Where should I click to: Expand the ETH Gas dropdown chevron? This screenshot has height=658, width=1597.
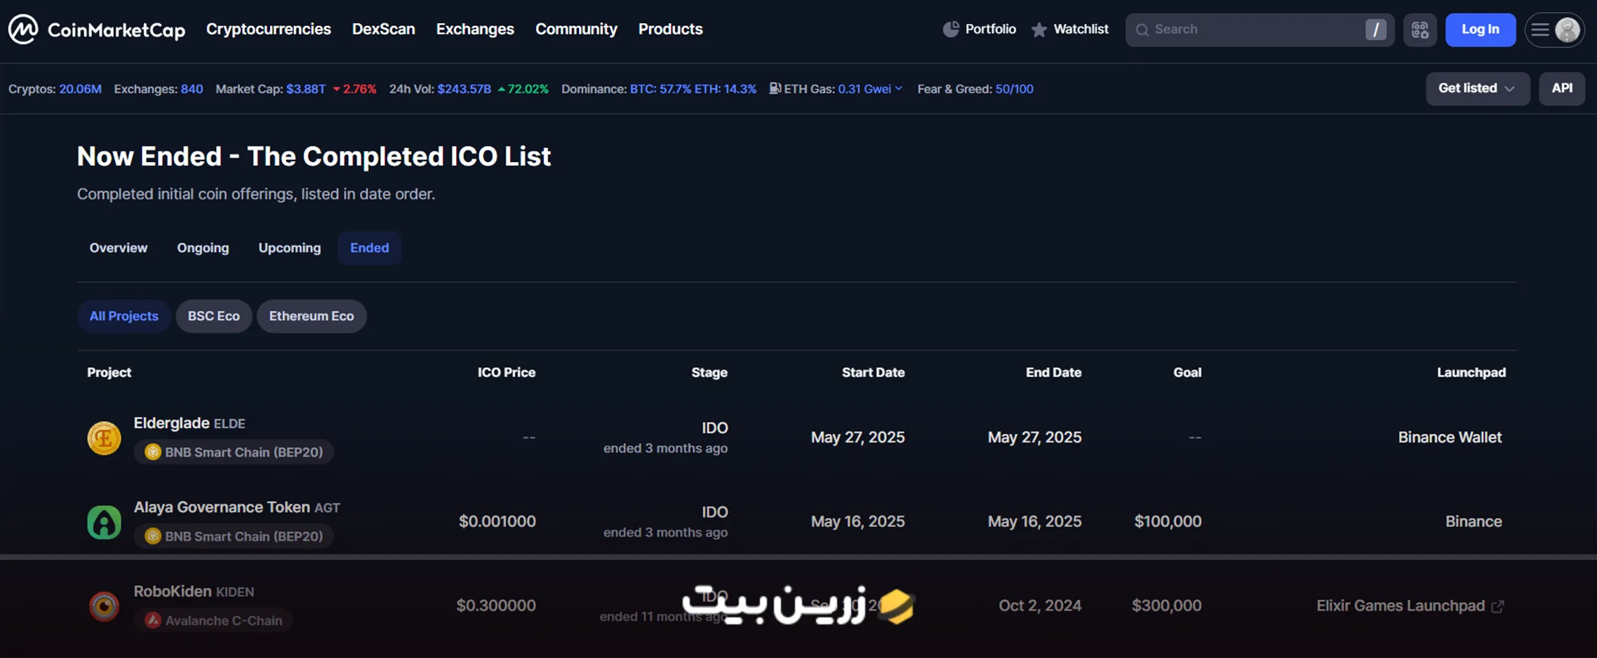click(899, 88)
